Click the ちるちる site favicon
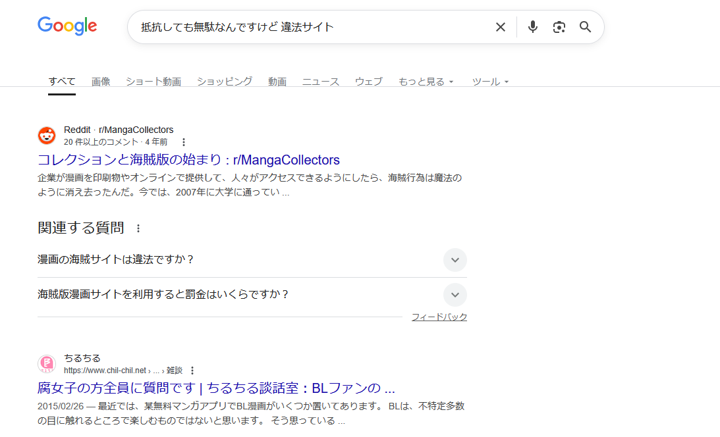This screenshot has width=720, height=437. point(47,363)
